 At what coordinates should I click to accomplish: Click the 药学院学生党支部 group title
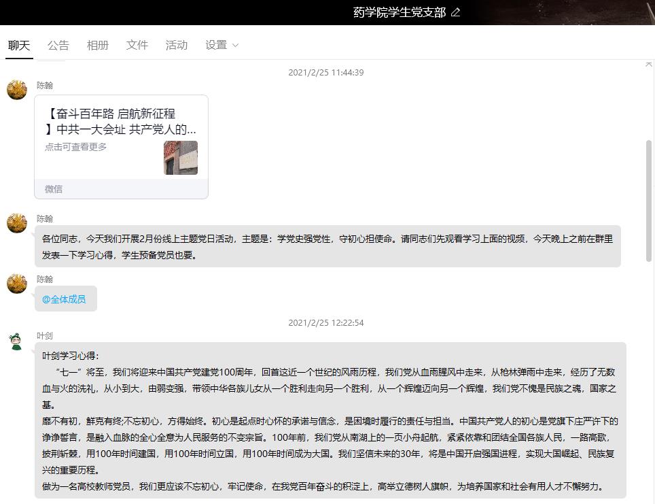click(x=399, y=12)
